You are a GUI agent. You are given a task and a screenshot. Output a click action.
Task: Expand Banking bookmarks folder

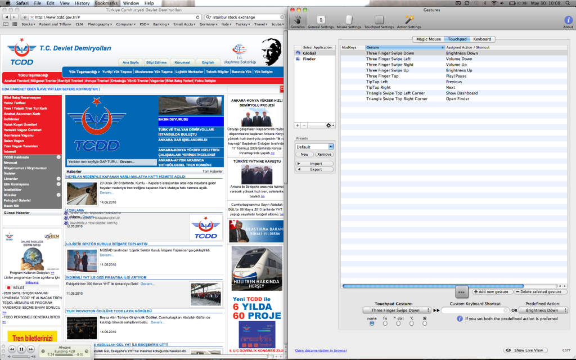click(161, 24)
